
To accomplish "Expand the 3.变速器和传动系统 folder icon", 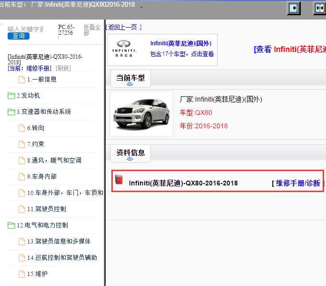I will coord(11,112).
